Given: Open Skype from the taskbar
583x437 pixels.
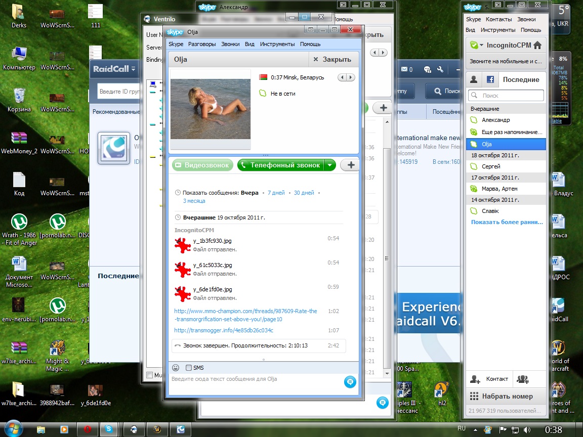Looking at the screenshot, I should [109, 429].
